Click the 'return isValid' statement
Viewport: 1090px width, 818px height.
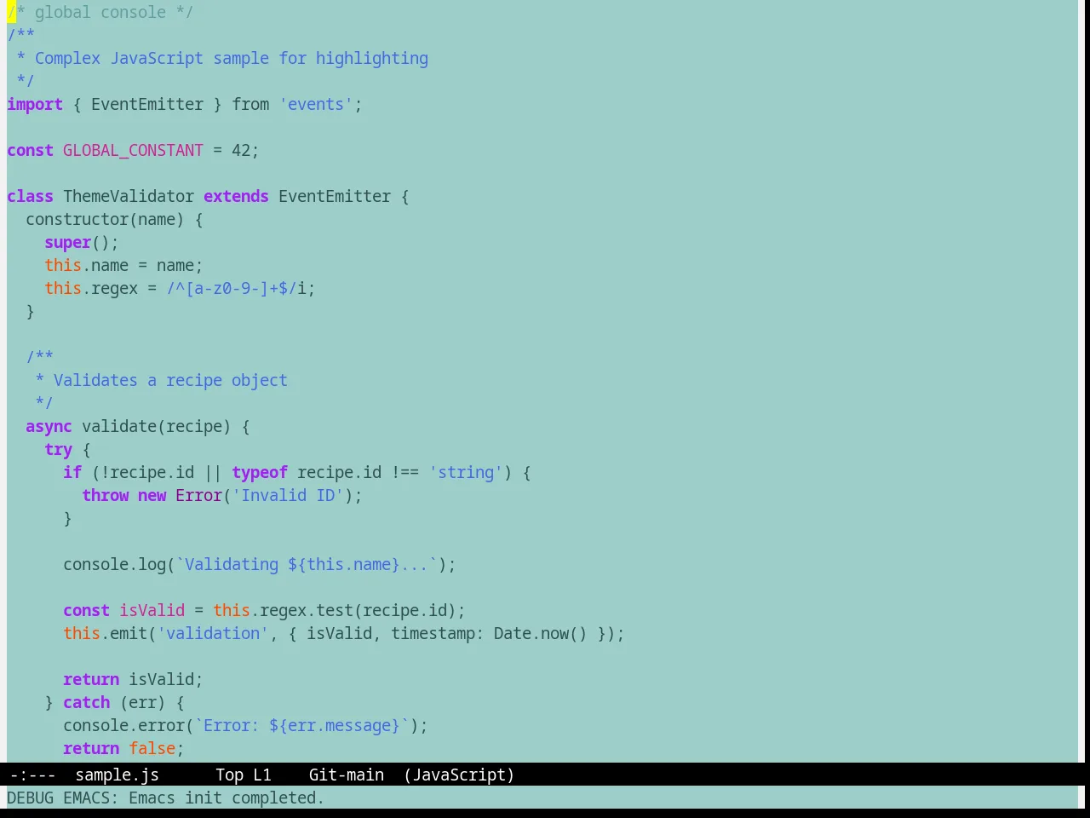pos(133,679)
